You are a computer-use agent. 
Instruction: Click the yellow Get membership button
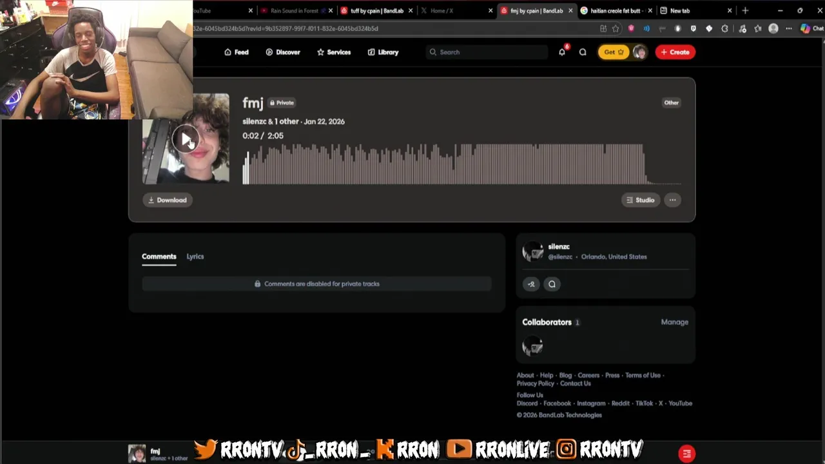[x=613, y=52]
